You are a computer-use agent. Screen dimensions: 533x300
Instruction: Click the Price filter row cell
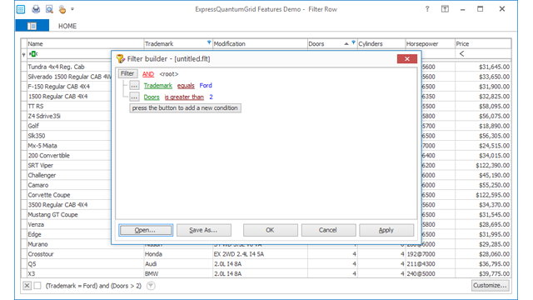click(x=483, y=53)
